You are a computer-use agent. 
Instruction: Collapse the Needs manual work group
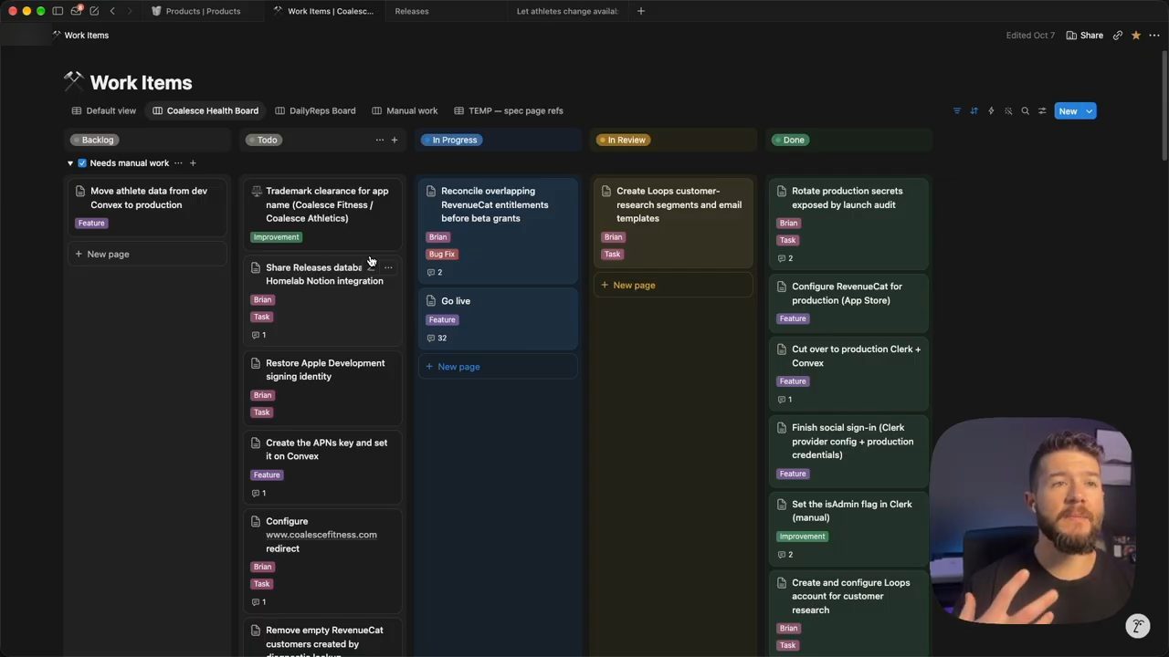point(70,163)
